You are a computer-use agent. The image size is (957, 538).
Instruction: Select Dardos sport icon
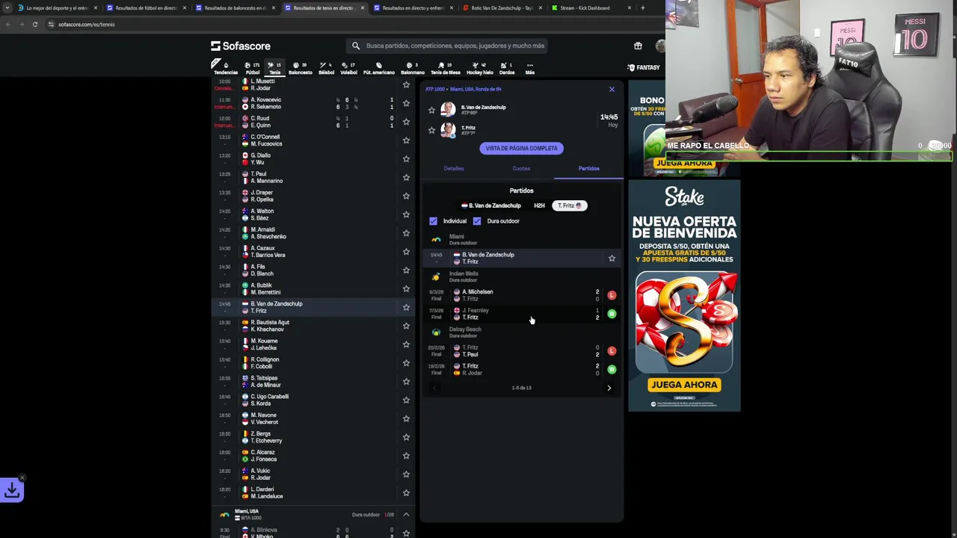click(507, 68)
